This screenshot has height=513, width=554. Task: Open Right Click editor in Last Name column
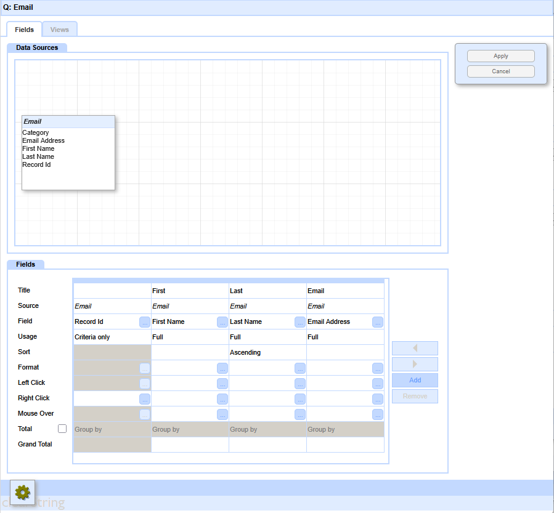coord(300,399)
